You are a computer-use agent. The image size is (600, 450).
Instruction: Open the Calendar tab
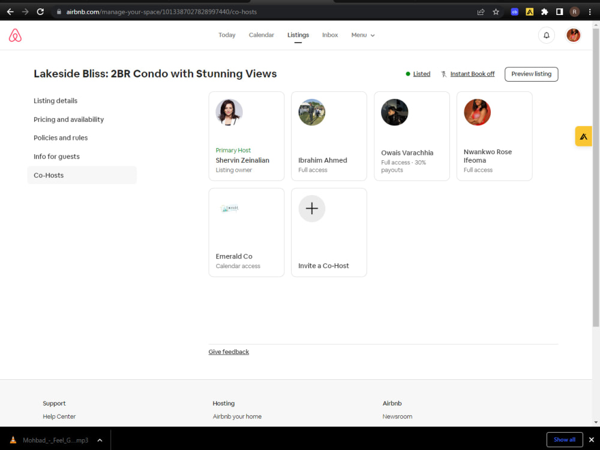click(262, 35)
